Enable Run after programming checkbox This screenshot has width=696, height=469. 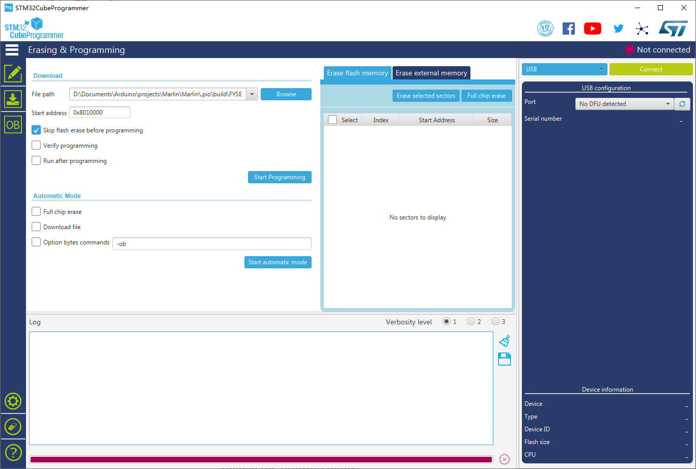[x=36, y=161]
